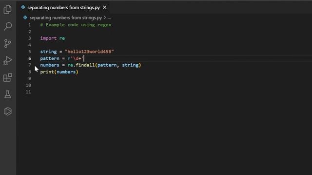Click line number 11 in the gutter
This screenshot has width=312, height=175.
point(28,92)
